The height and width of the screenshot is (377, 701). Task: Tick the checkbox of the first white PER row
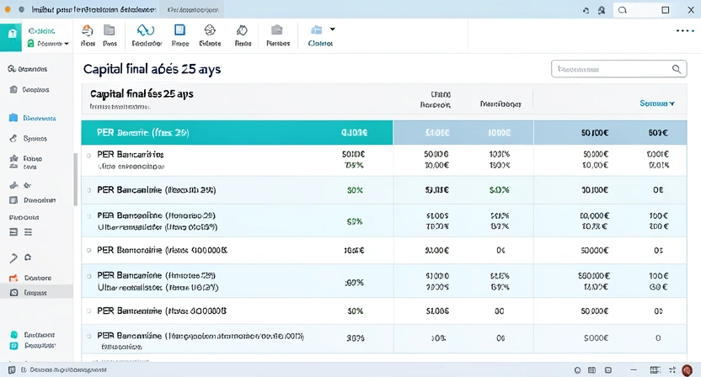pos(88,156)
